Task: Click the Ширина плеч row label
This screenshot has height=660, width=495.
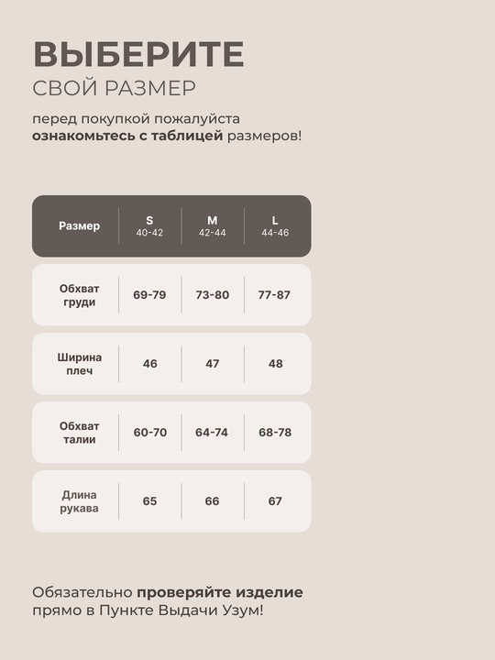Action: click(79, 364)
